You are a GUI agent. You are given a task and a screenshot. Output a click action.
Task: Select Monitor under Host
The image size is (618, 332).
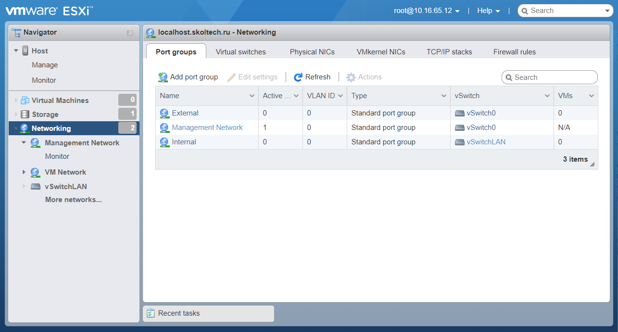(44, 80)
